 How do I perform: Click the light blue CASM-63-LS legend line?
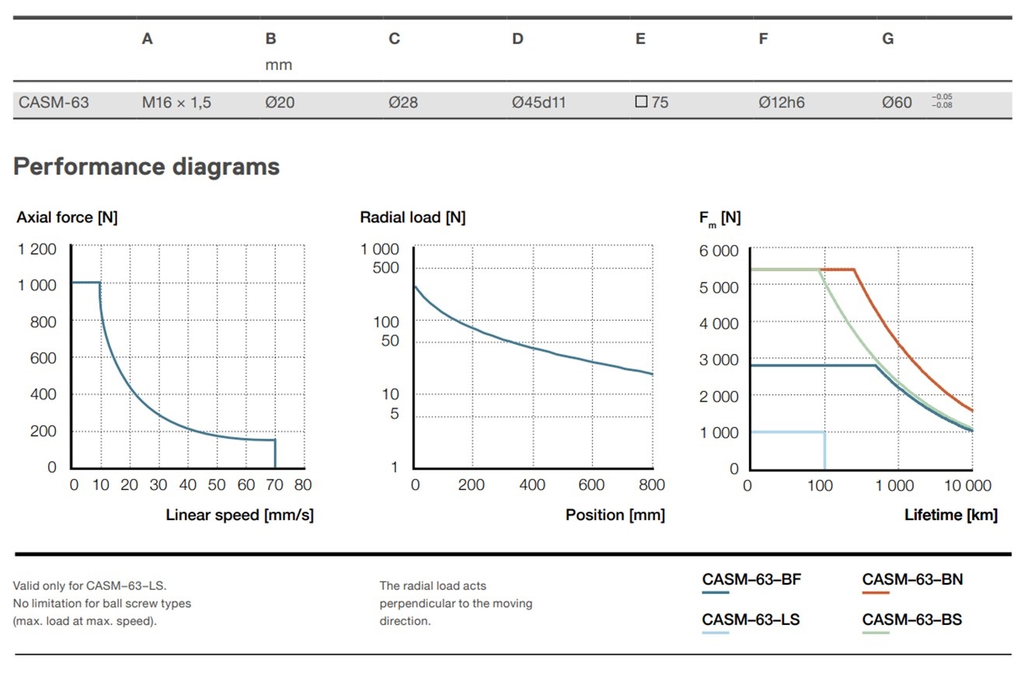pos(715,634)
